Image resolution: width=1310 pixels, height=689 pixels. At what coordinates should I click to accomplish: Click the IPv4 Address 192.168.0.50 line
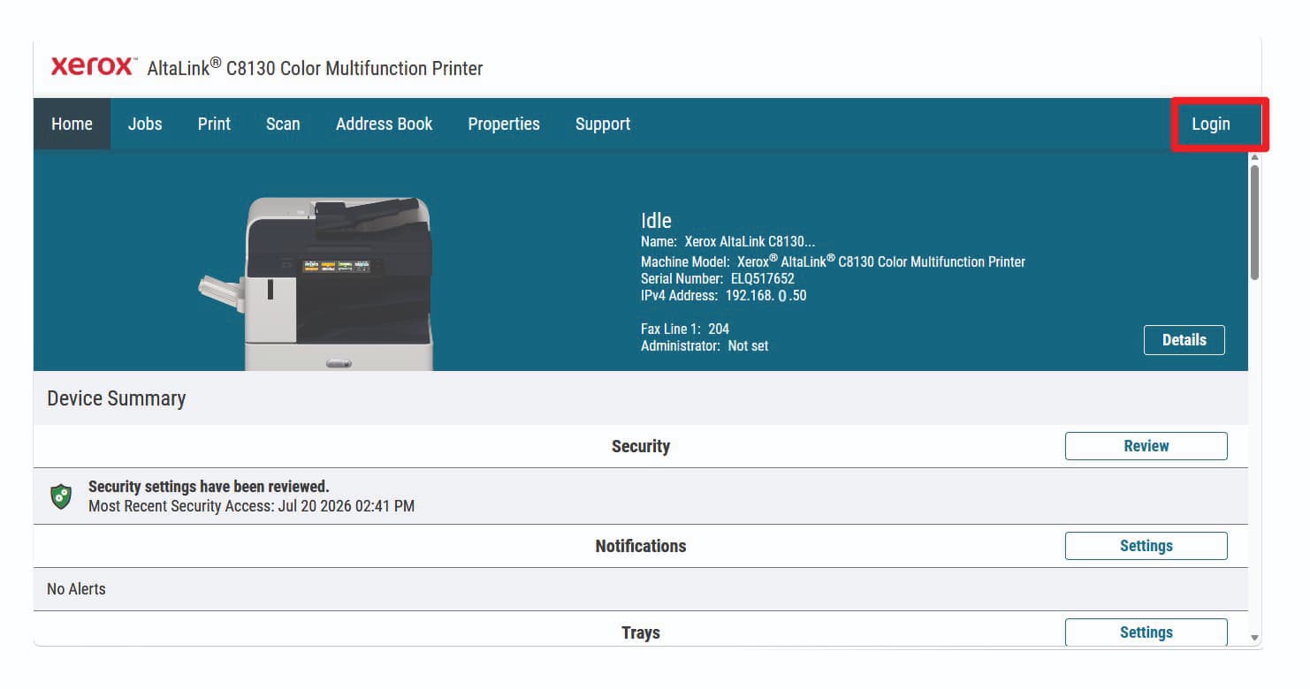coord(724,295)
